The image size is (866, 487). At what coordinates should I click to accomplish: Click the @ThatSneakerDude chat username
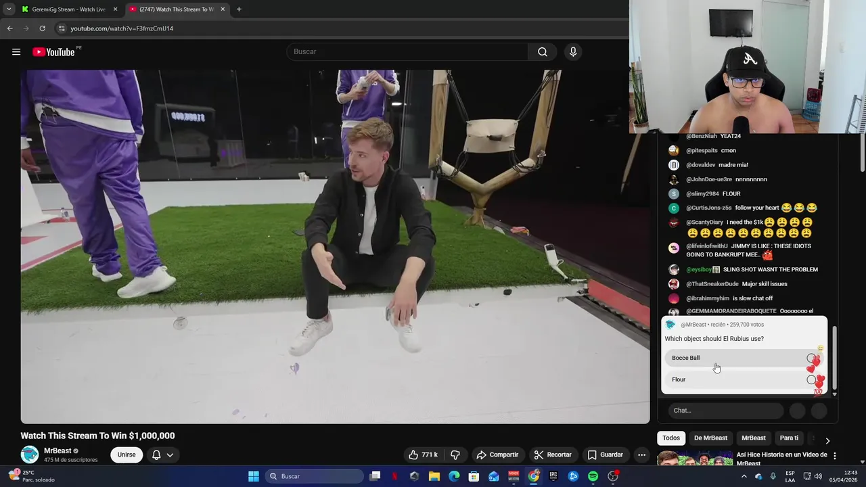click(x=712, y=284)
